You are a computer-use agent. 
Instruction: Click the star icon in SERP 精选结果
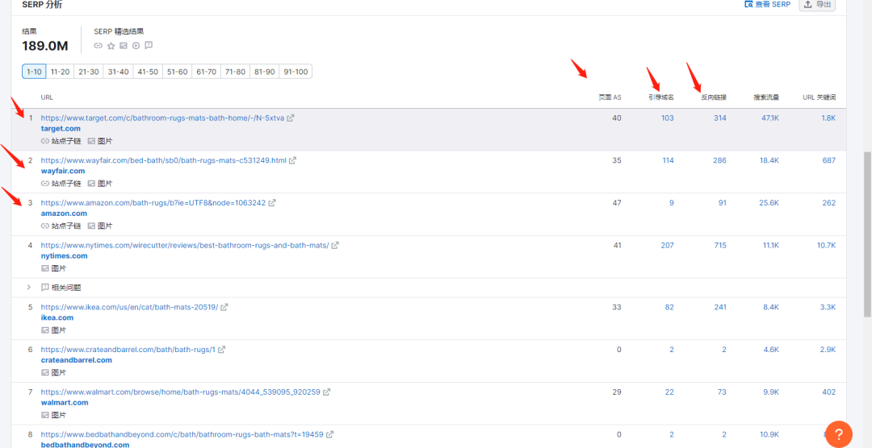(111, 46)
